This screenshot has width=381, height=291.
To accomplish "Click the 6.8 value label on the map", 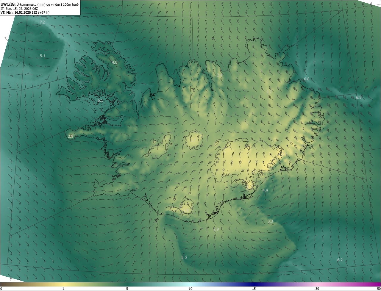I will tap(307, 79).
